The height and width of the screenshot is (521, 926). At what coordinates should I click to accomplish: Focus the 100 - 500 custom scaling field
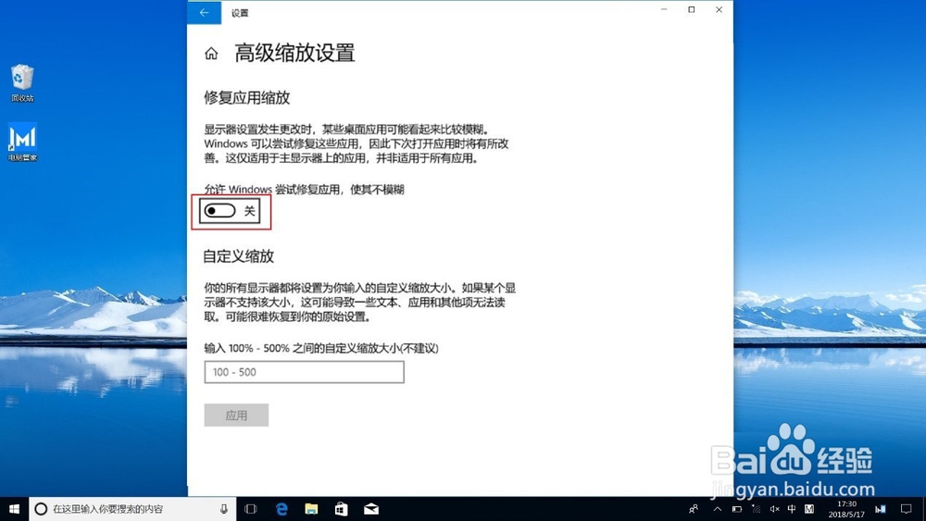tap(304, 372)
